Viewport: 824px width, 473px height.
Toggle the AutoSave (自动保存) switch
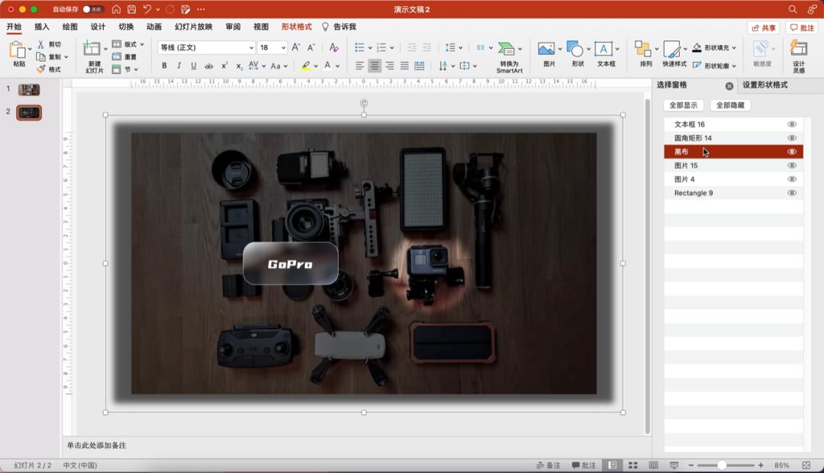point(93,9)
